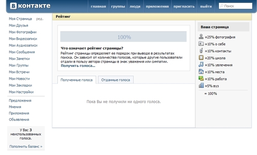
Task: Open пригласить in top navigation
Action: coord(184,6)
